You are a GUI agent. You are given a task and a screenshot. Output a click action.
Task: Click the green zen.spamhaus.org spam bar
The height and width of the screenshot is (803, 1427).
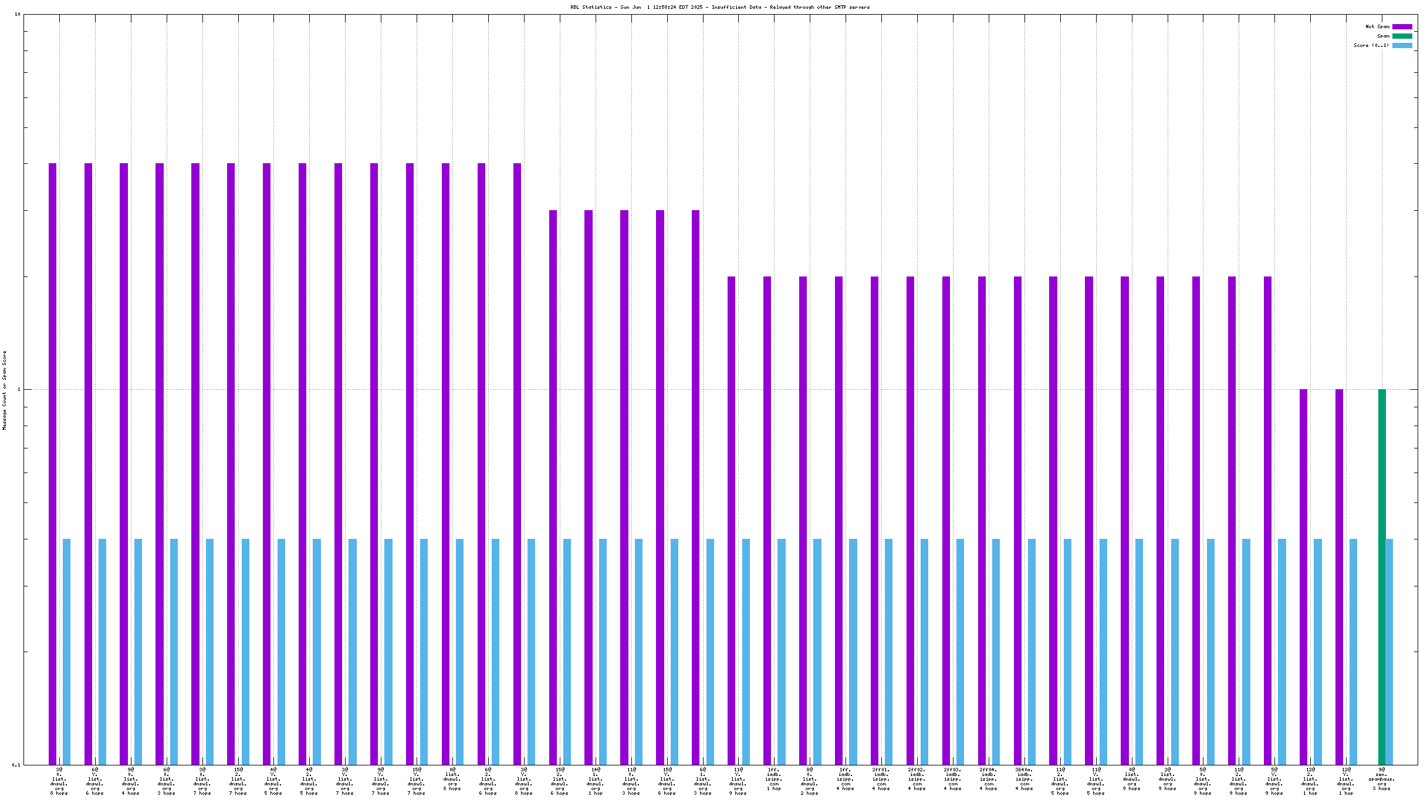point(1382,575)
